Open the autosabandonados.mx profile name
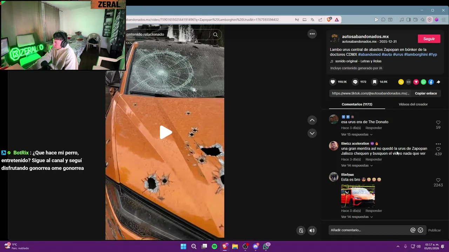449x252 pixels. click(x=365, y=36)
